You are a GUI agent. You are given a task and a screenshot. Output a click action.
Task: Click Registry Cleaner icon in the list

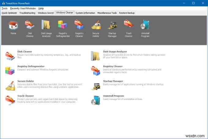(x=95, y=71)
